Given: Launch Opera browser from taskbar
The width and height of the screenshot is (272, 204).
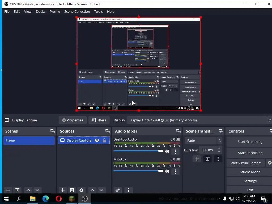Looking at the screenshot, I should pyautogui.click(x=59, y=199).
